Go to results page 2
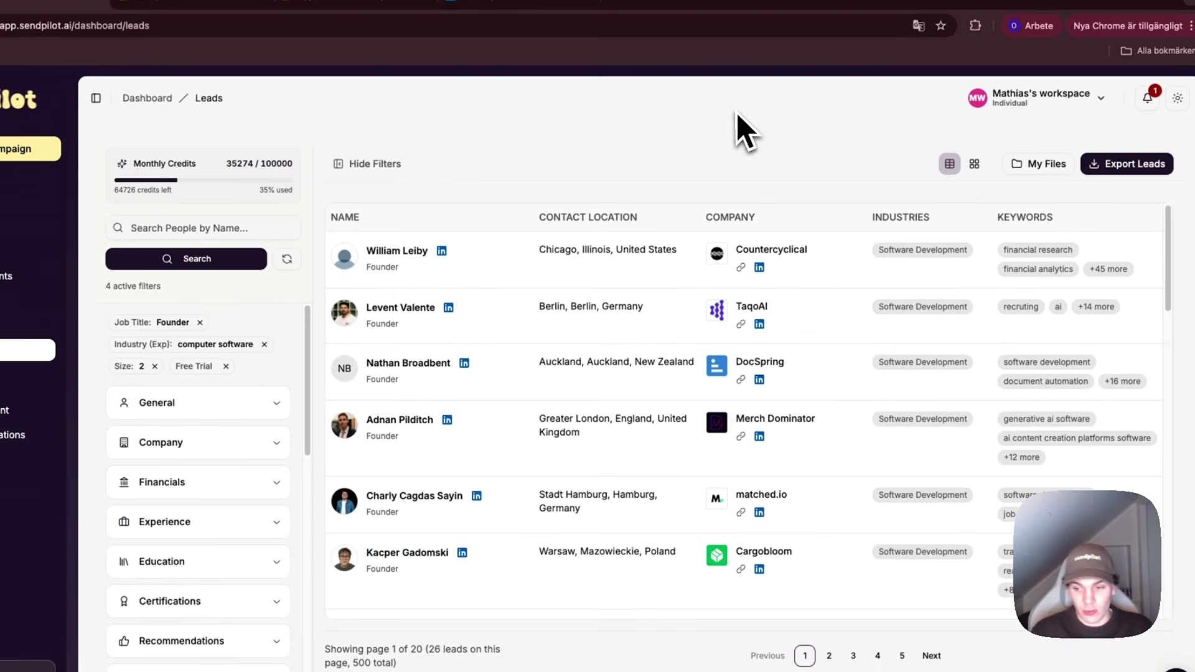The image size is (1195, 672). [x=829, y=656]
